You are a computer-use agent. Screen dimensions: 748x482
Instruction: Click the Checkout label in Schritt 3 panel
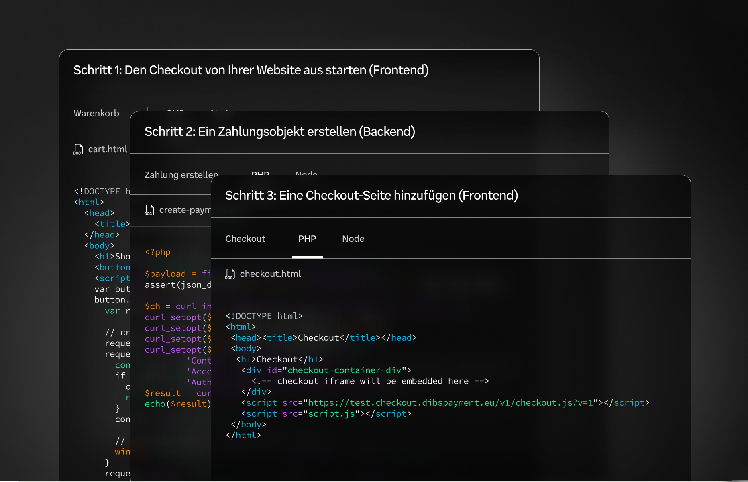tap(245, 239)
